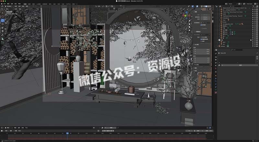Click the 3D viewport editor type icon
This screenshot has width=259, height=142.
pos(2,6)
